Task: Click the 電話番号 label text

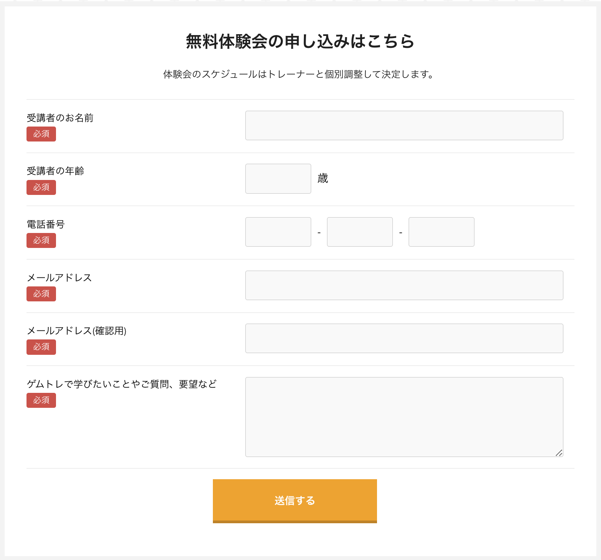Action: (46, 224)
